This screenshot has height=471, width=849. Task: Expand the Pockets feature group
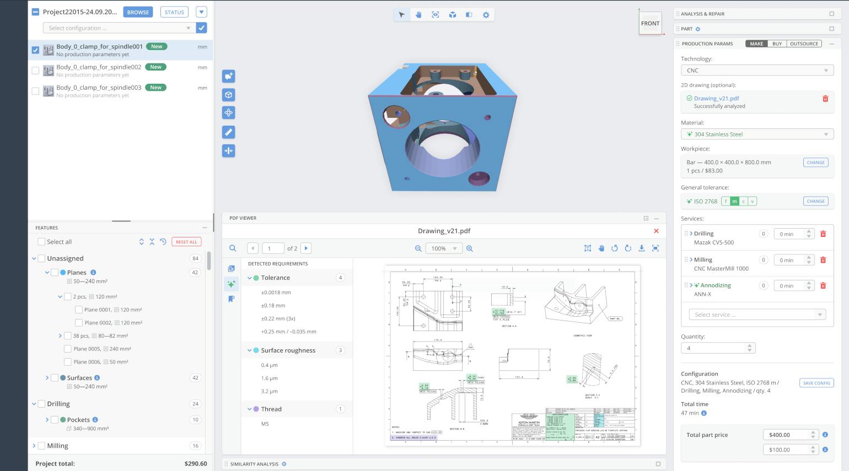pyautogui.click(x=47, y=420)
